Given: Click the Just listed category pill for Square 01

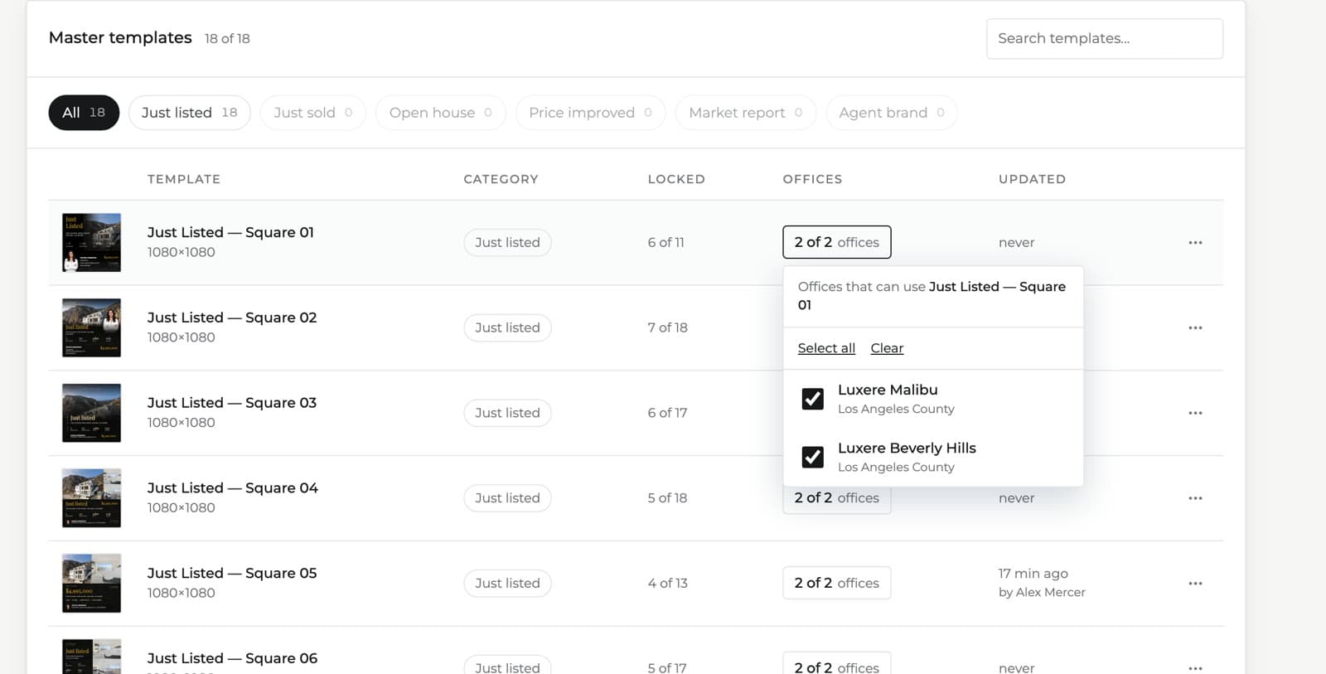Looking at the screenshot, I should 507,242.
